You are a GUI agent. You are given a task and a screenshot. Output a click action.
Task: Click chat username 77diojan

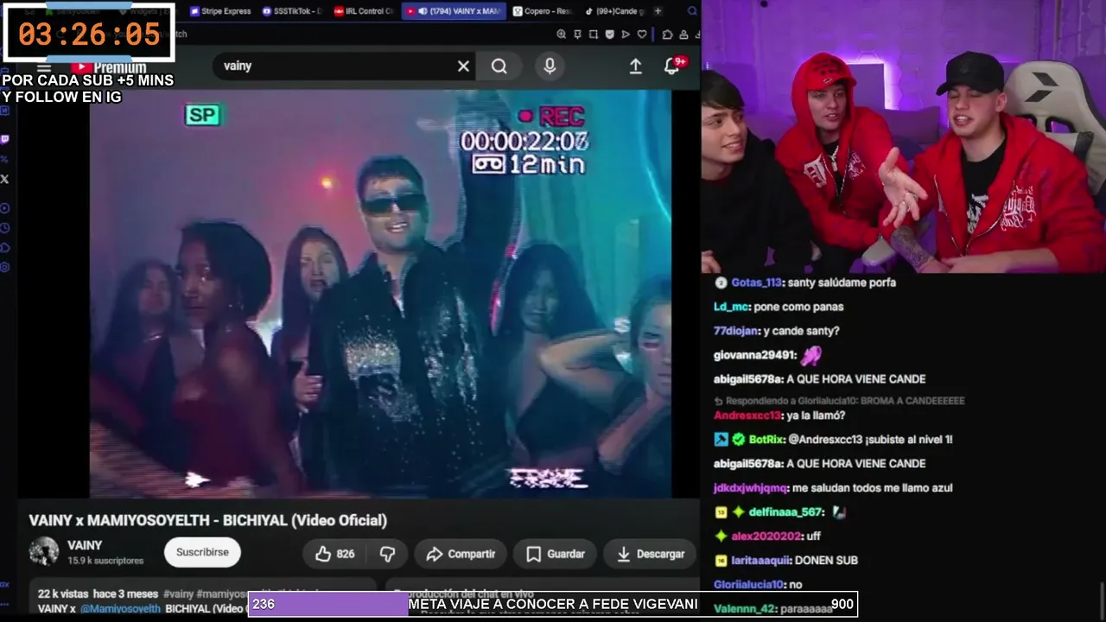pos(736,331)
